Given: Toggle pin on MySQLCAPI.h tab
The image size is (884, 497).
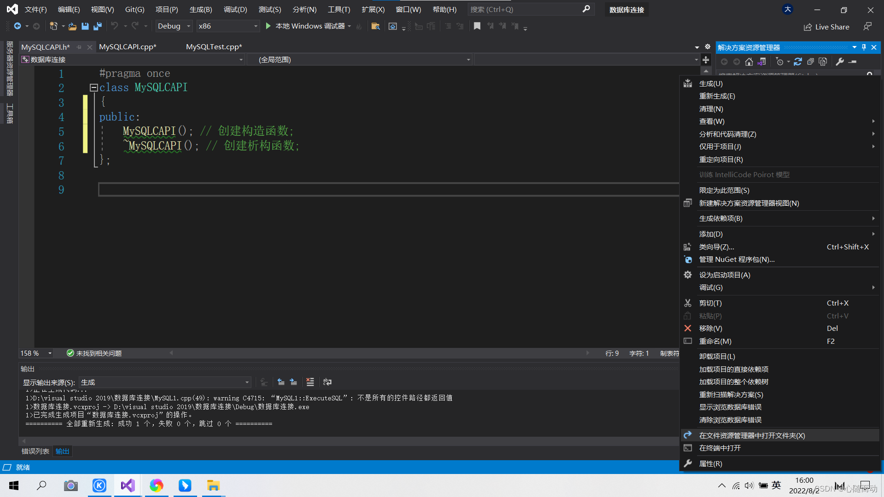Looking at the screenshot, I should coord(79,47).
